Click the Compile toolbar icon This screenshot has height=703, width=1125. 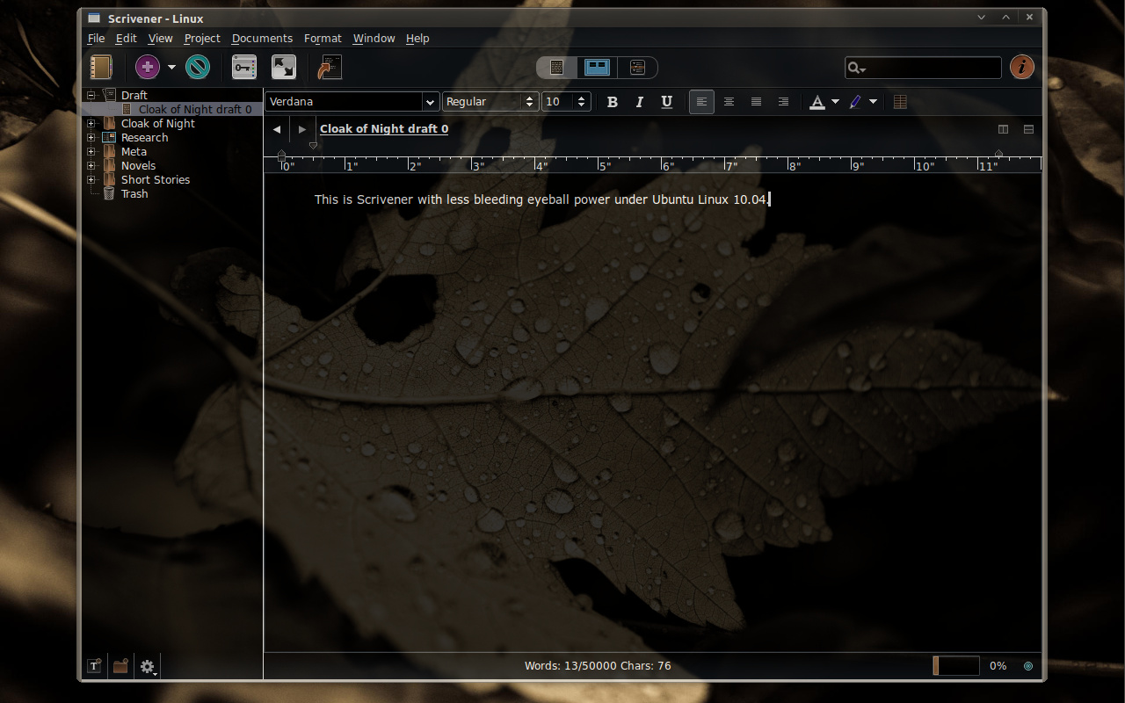330,67
